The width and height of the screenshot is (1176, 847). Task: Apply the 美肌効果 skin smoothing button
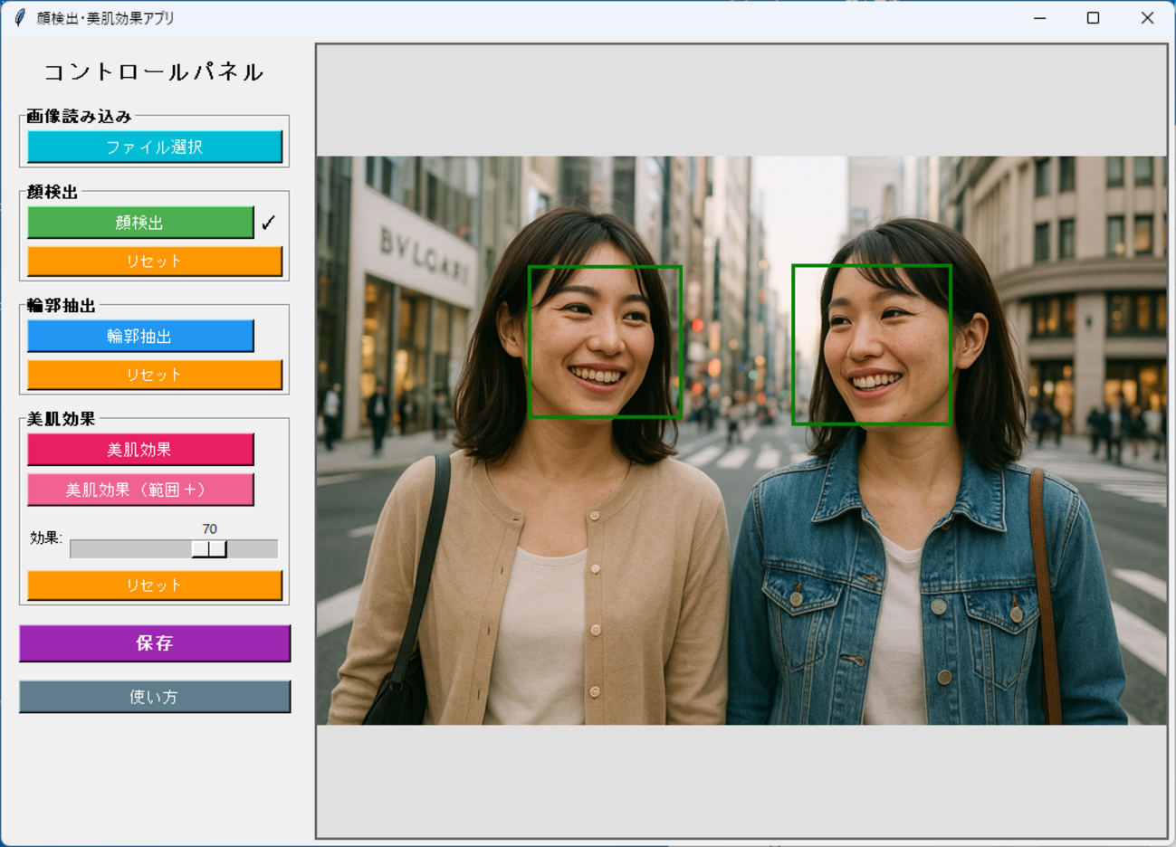(x=140, y=450)
